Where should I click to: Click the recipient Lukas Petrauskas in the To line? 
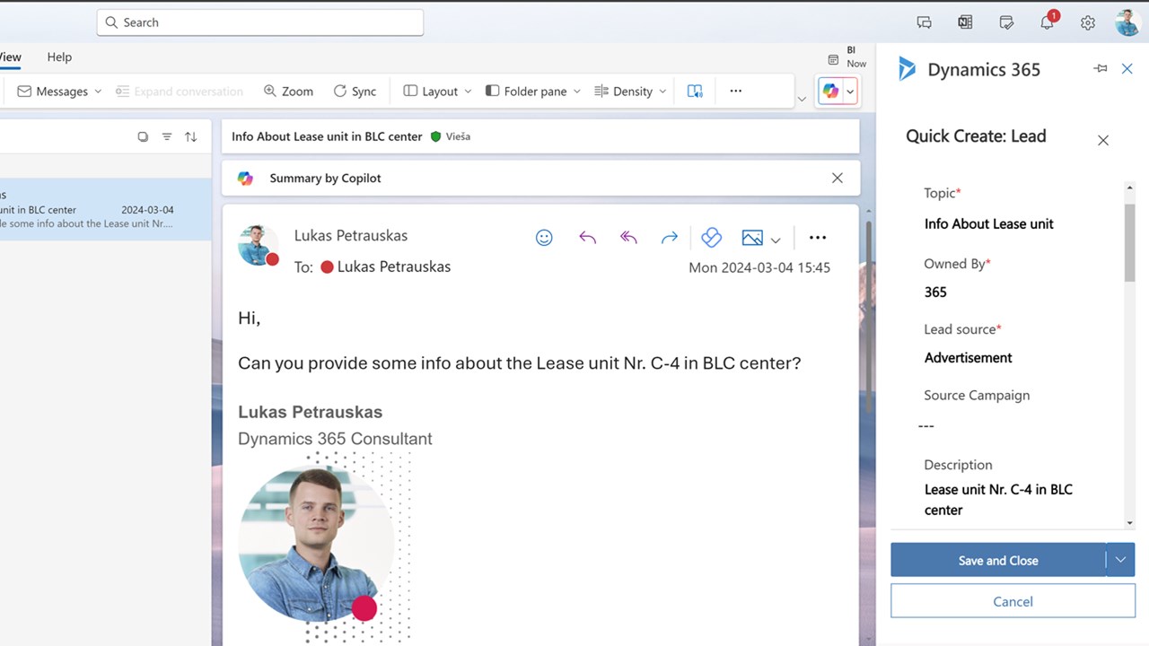[394, 266]
